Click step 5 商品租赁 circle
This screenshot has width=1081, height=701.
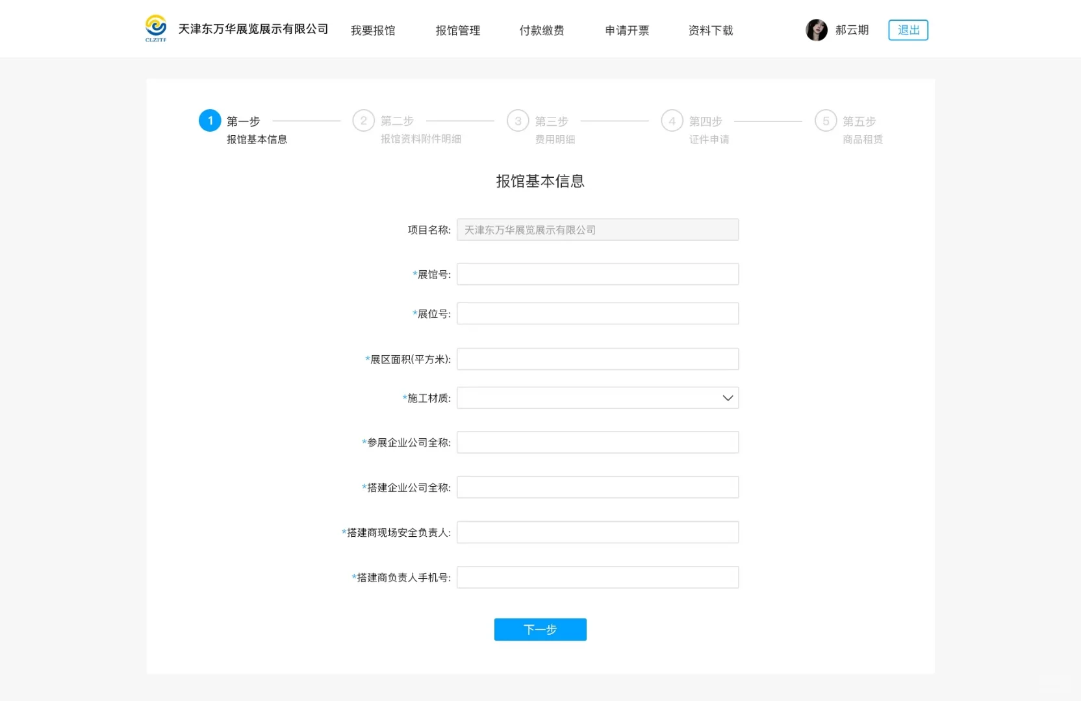(x=826, y=121)
